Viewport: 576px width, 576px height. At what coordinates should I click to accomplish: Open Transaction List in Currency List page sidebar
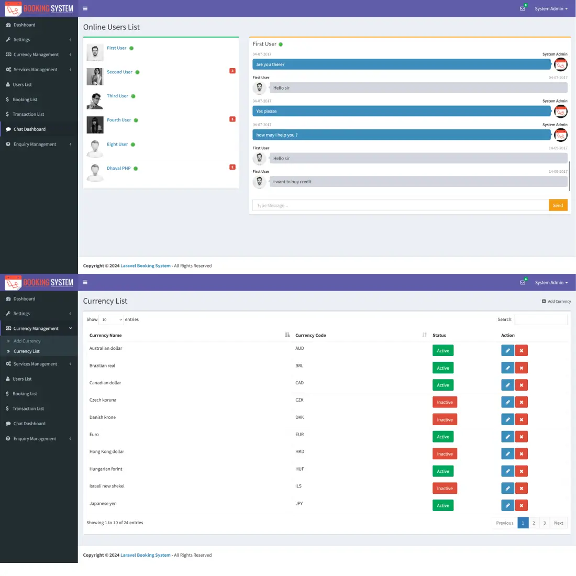pos(39,408)
